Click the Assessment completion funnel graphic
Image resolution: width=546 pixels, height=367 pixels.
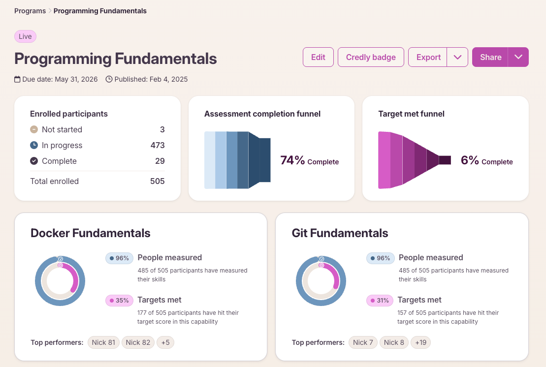click(x=237, y=160)
